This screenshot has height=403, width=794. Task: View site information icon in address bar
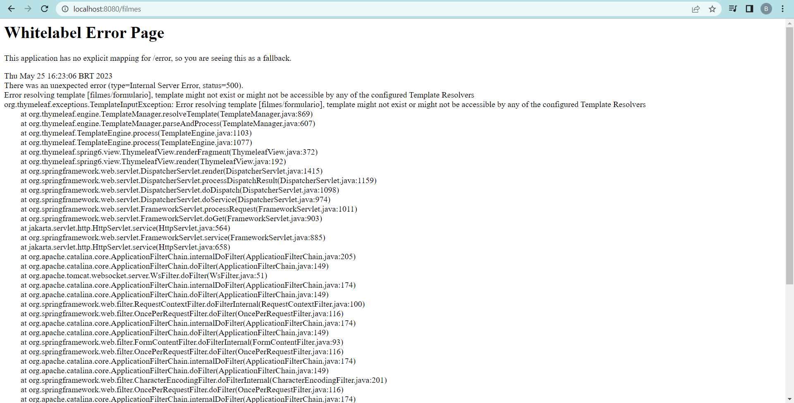tap(65, 9)
